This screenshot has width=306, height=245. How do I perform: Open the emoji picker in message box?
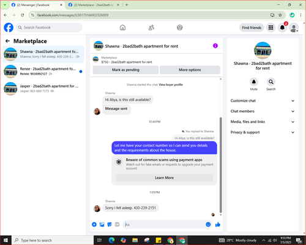pyautogui.click(x=208, y=225)
